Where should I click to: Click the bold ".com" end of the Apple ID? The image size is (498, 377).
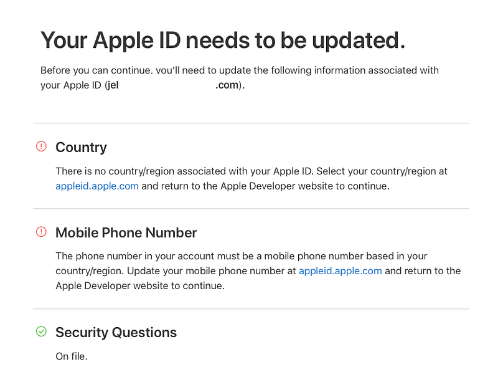tap(227, 85)
